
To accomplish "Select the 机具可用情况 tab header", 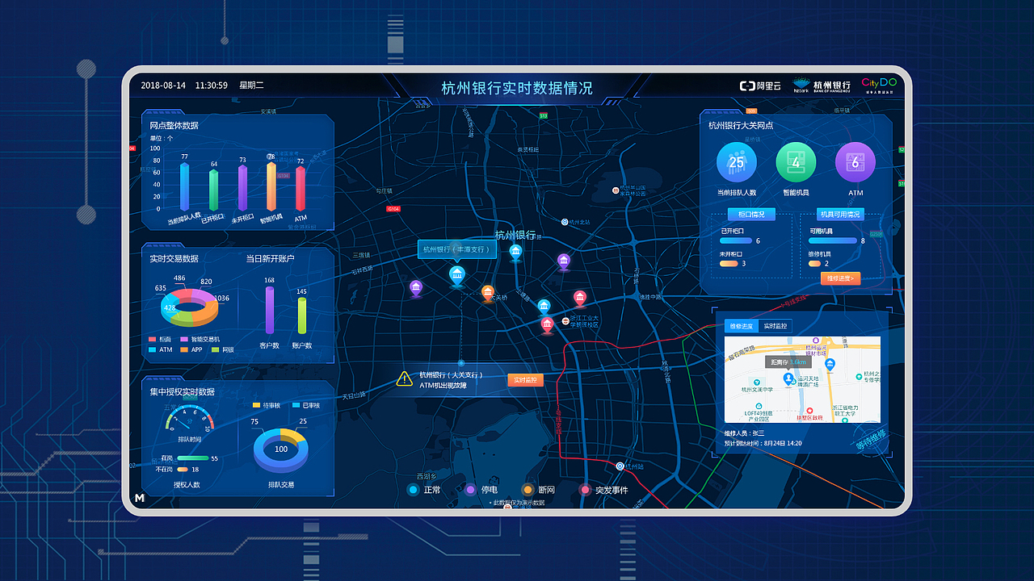I will coord(842,215).
